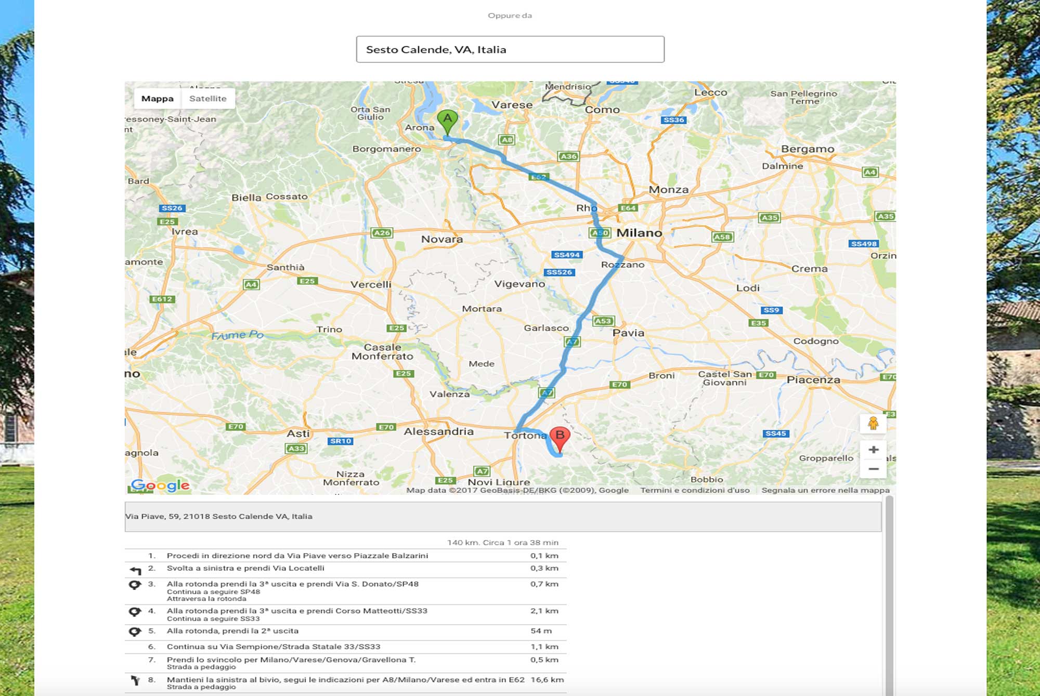Click Segnala un errore nella mappa link
This screenshot has width=1040, height=696.
pos(825,490)
